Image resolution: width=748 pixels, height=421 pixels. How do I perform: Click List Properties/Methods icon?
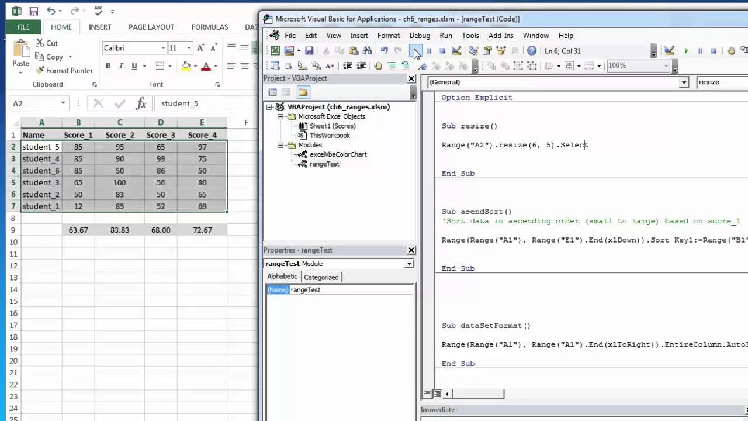[x=275, y=65]
